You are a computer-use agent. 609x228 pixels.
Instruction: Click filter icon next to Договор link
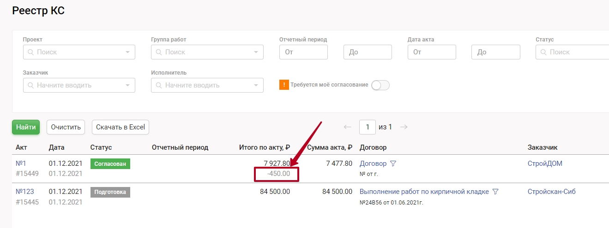coord(393,164)
